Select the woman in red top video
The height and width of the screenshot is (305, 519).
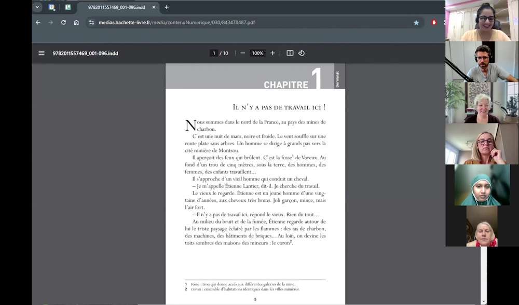(482, 226)
